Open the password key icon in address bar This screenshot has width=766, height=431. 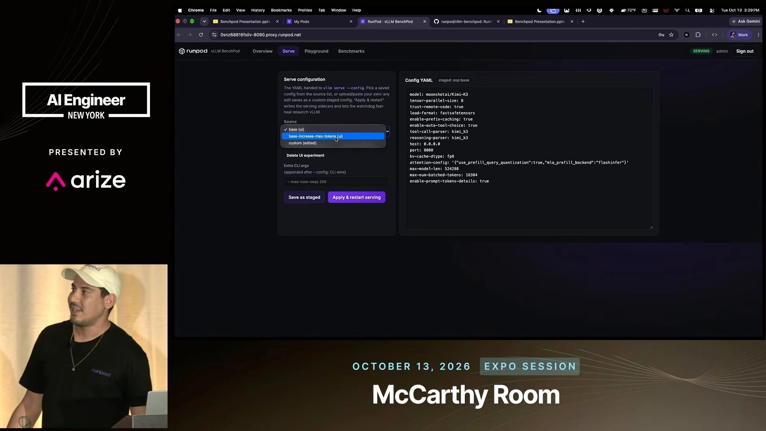click(661, 35)
